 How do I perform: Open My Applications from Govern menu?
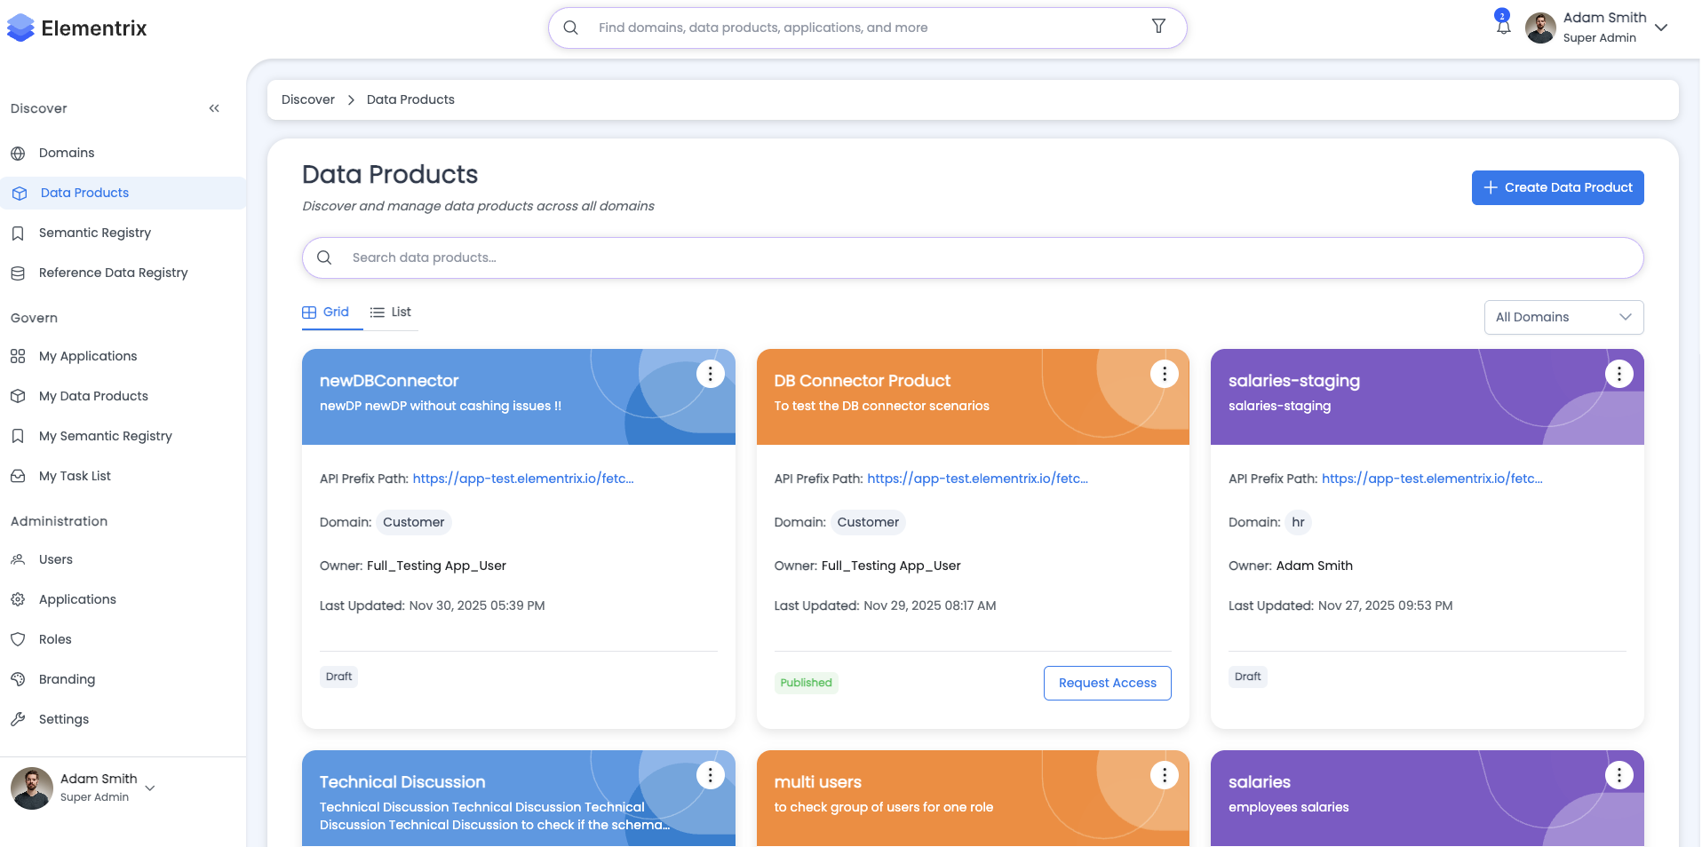pos(87,356)
